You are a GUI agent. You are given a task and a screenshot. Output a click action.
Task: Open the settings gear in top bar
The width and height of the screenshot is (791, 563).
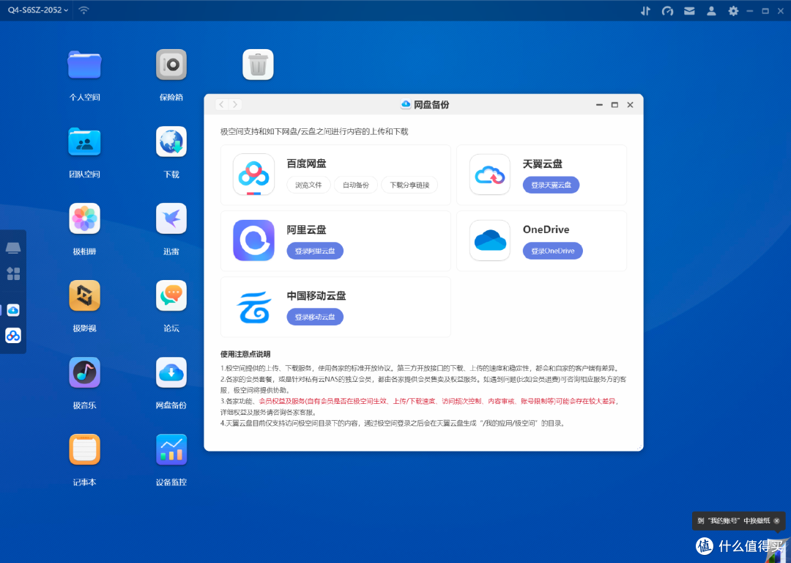[733, 10]
